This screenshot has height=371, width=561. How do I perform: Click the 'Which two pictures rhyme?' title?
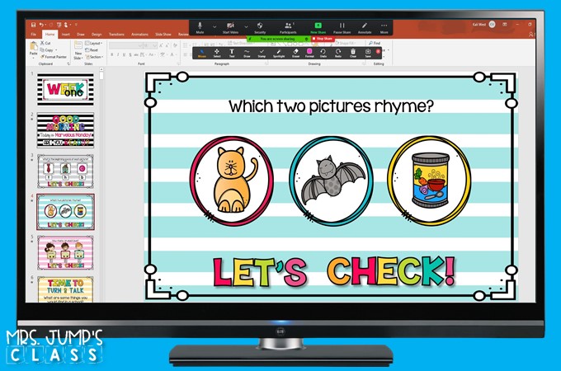coord(331,106)
